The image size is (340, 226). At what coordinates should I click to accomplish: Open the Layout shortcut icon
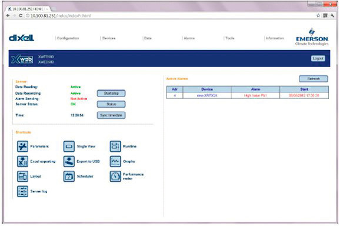click(22, 177)
